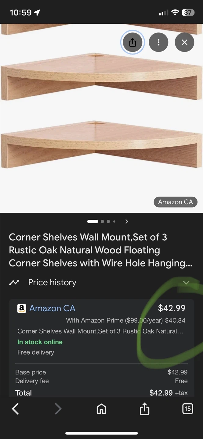203x439 pixels.
Task: Select the second image carousel dot
Action: (x=102, y=222)
